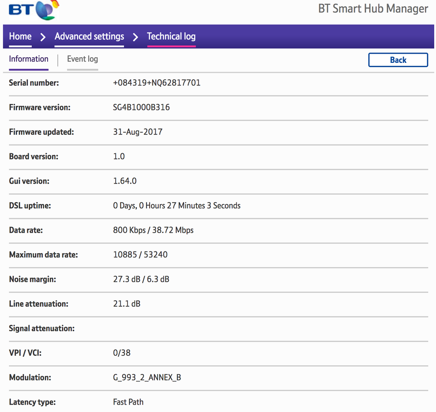Click the Signal attenuation label
436x412 pixels.
[x=42, y=328]
